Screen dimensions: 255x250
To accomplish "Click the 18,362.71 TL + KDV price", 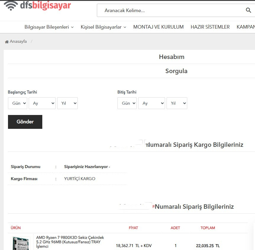I will click(x=134, y=246).
